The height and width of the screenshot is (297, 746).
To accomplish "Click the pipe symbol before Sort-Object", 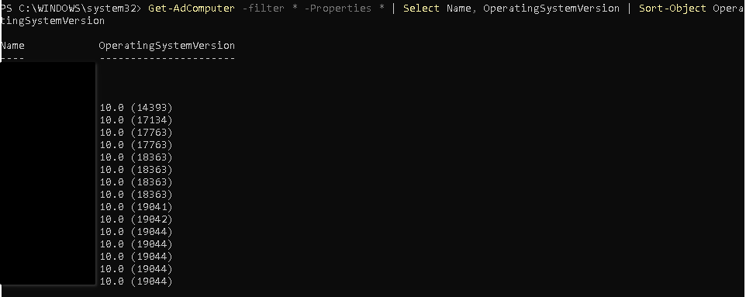I will click(x=629, y=9).
